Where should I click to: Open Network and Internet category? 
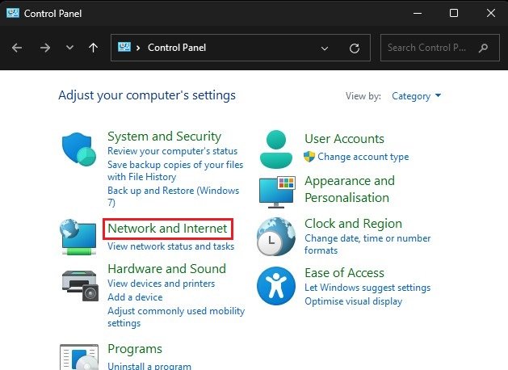click(167, 229)
